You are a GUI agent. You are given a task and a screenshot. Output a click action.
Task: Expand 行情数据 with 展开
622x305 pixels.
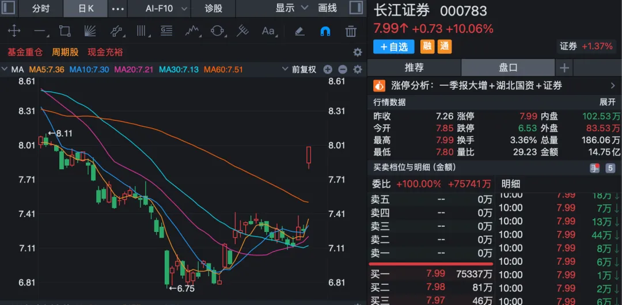point(608,102)
